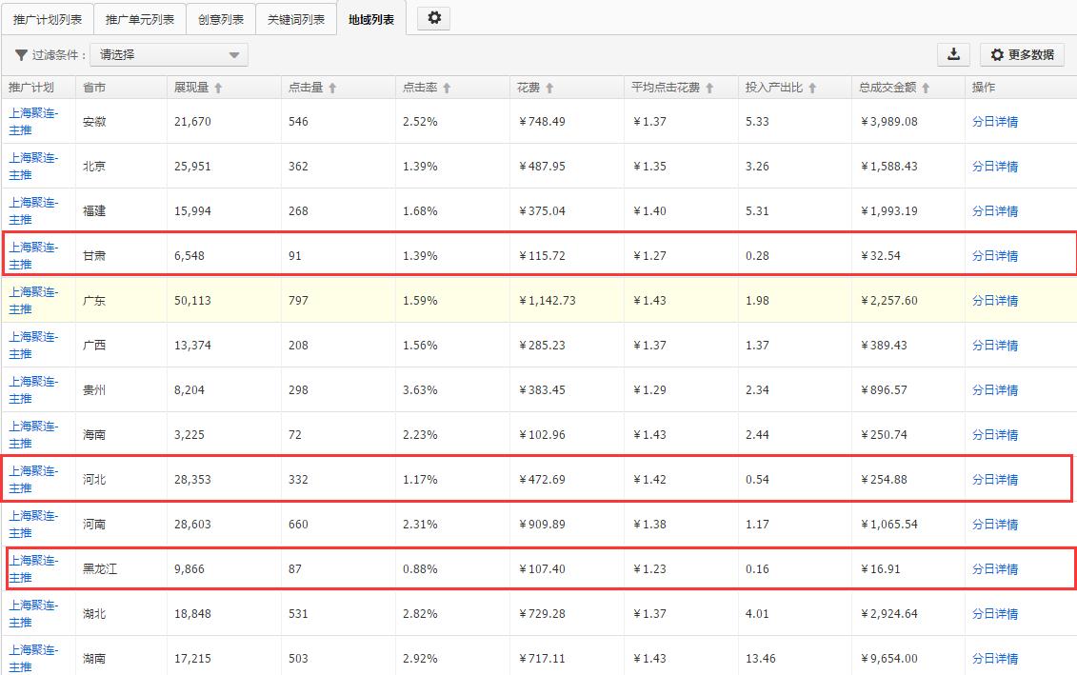Viewport: 1077px width, 675px height.
Task: Click the download export icon
Action: (953, 54)
